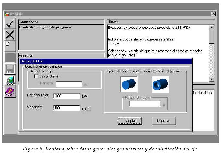Click the floppy disk save icon
This screenshot has height=154, width=221.
(x=10, y=69)
